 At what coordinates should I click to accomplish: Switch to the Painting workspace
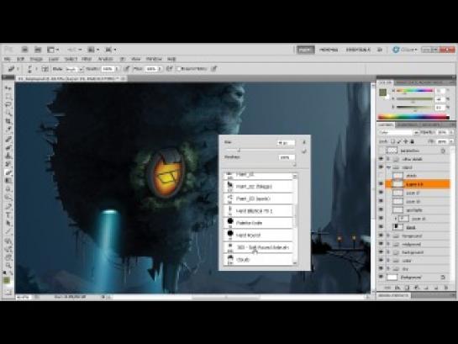[x=305, y=50]
